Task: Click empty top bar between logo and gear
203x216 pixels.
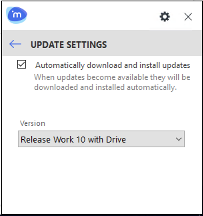Action: click(x=93, y=17)
